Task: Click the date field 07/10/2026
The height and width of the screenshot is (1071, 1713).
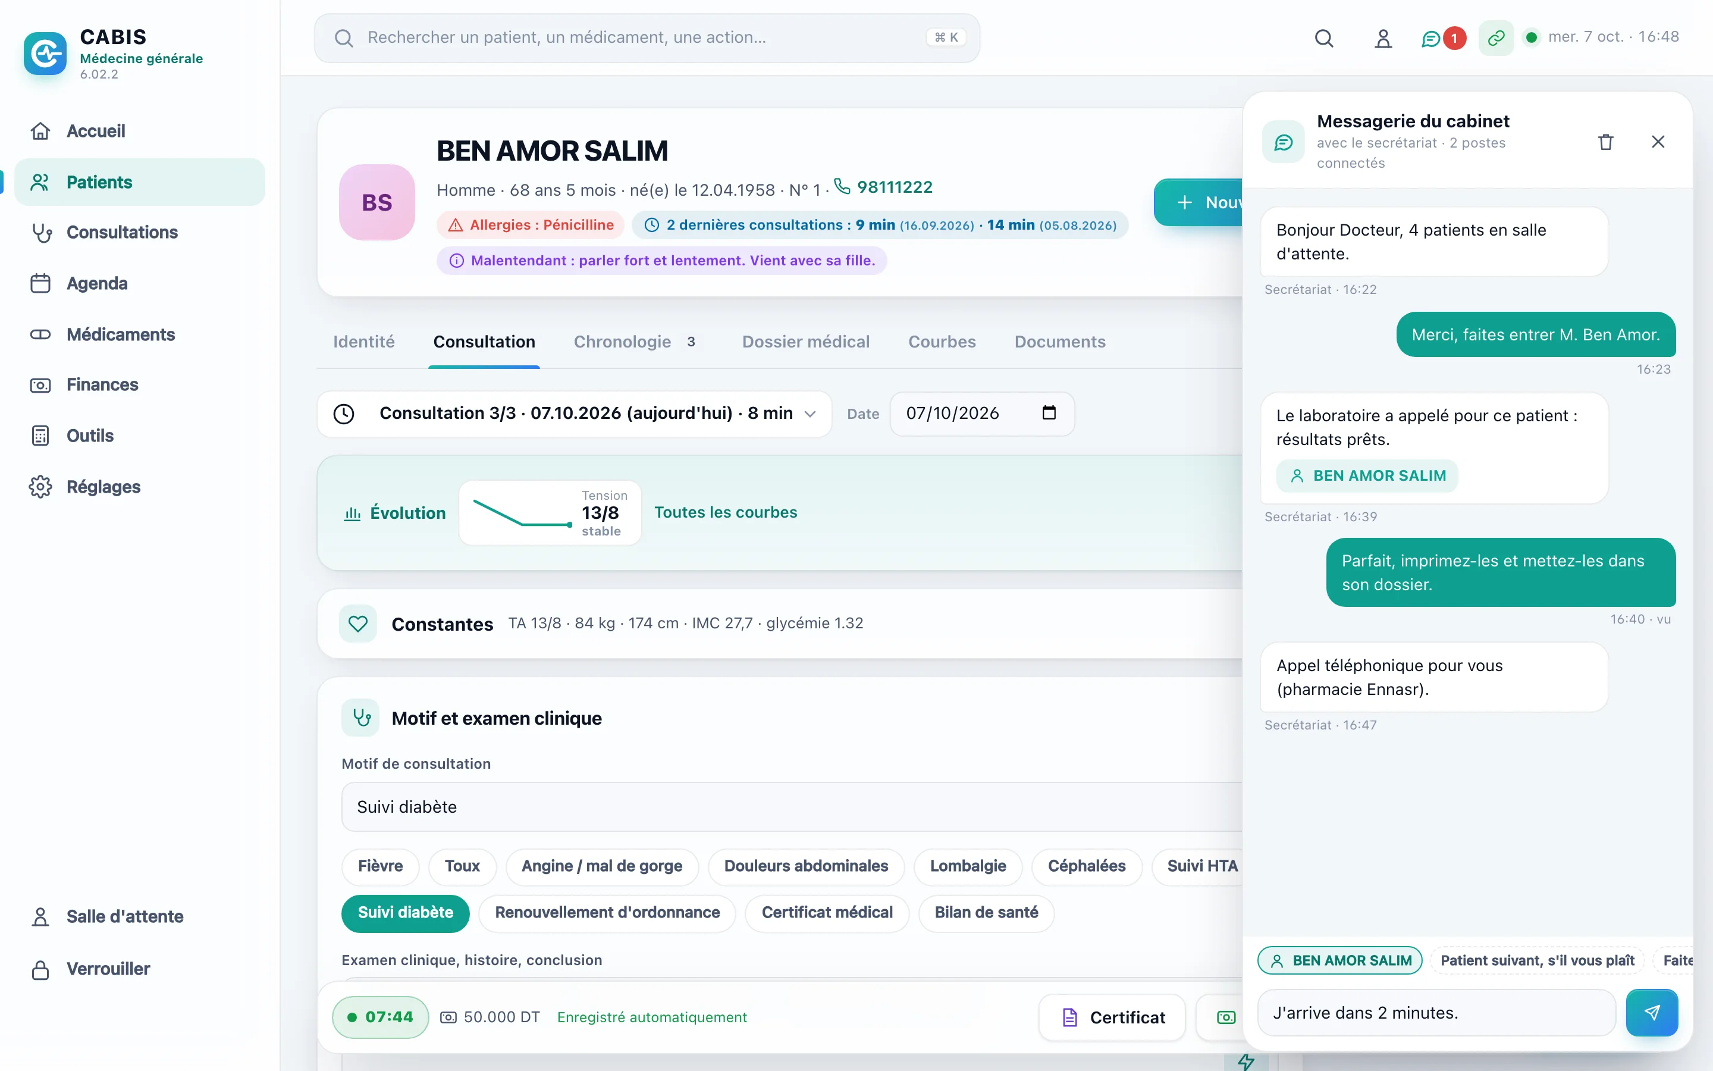Action: click(982, 414)
